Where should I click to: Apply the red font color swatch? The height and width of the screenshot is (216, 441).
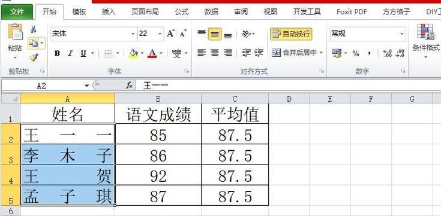(152, 53)
